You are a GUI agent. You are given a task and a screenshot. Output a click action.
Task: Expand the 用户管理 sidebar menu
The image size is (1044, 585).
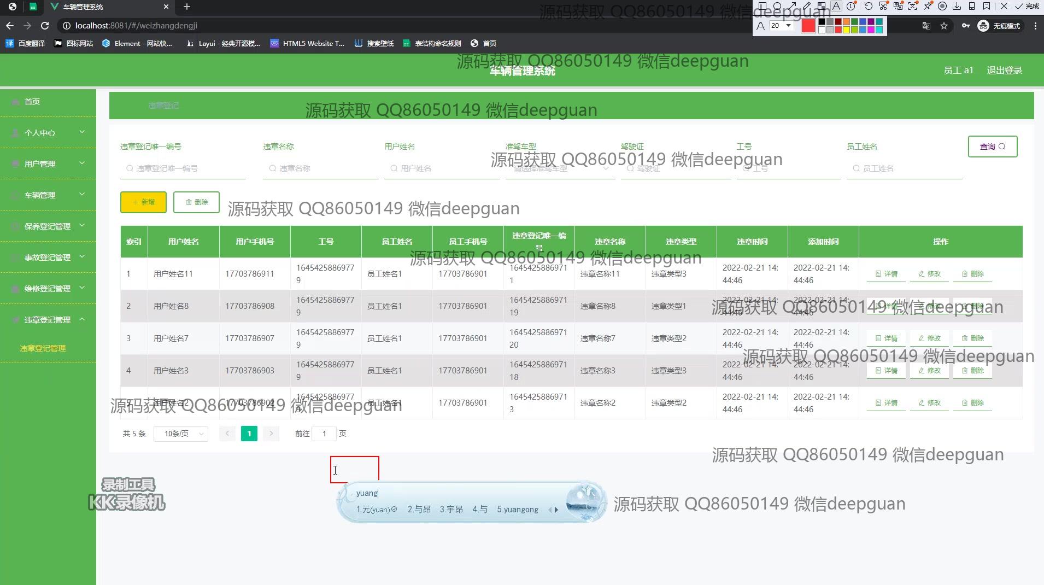[x=48, y=164]
